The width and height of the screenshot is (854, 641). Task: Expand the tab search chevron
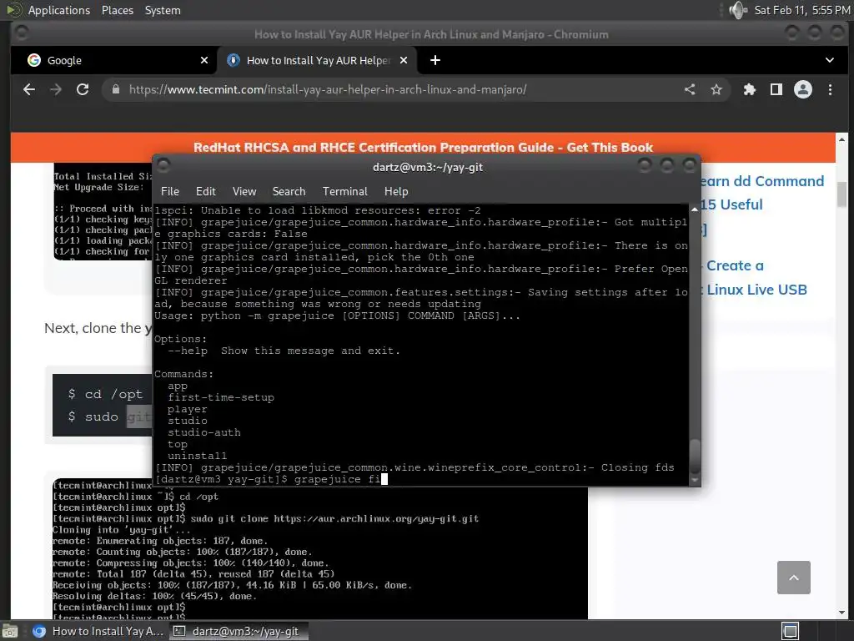[830, 60]
